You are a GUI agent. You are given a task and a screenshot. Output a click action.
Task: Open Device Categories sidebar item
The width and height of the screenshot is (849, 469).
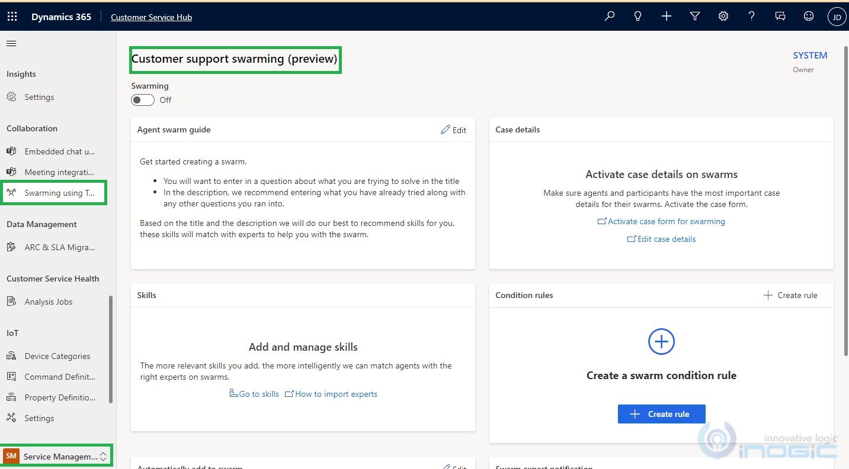57,356
